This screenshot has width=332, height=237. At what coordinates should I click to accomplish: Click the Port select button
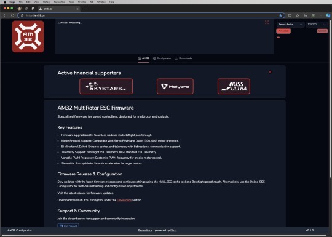tap(283, 31)
